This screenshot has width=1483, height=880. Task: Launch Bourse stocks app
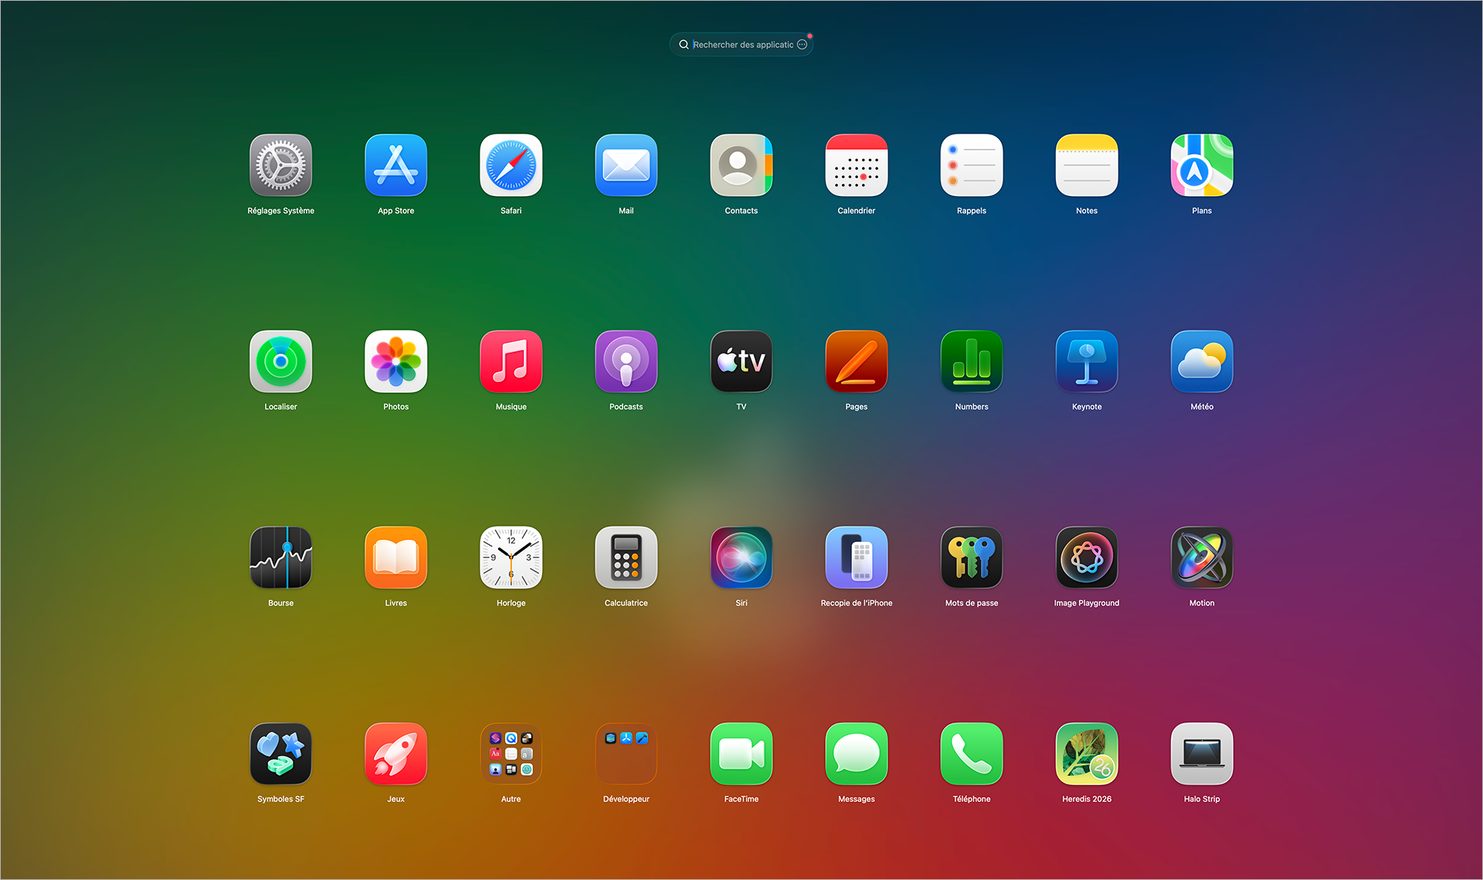280,557
